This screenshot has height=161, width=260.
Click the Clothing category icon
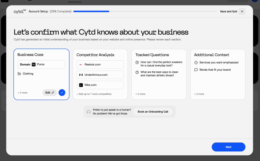(19, 74)
